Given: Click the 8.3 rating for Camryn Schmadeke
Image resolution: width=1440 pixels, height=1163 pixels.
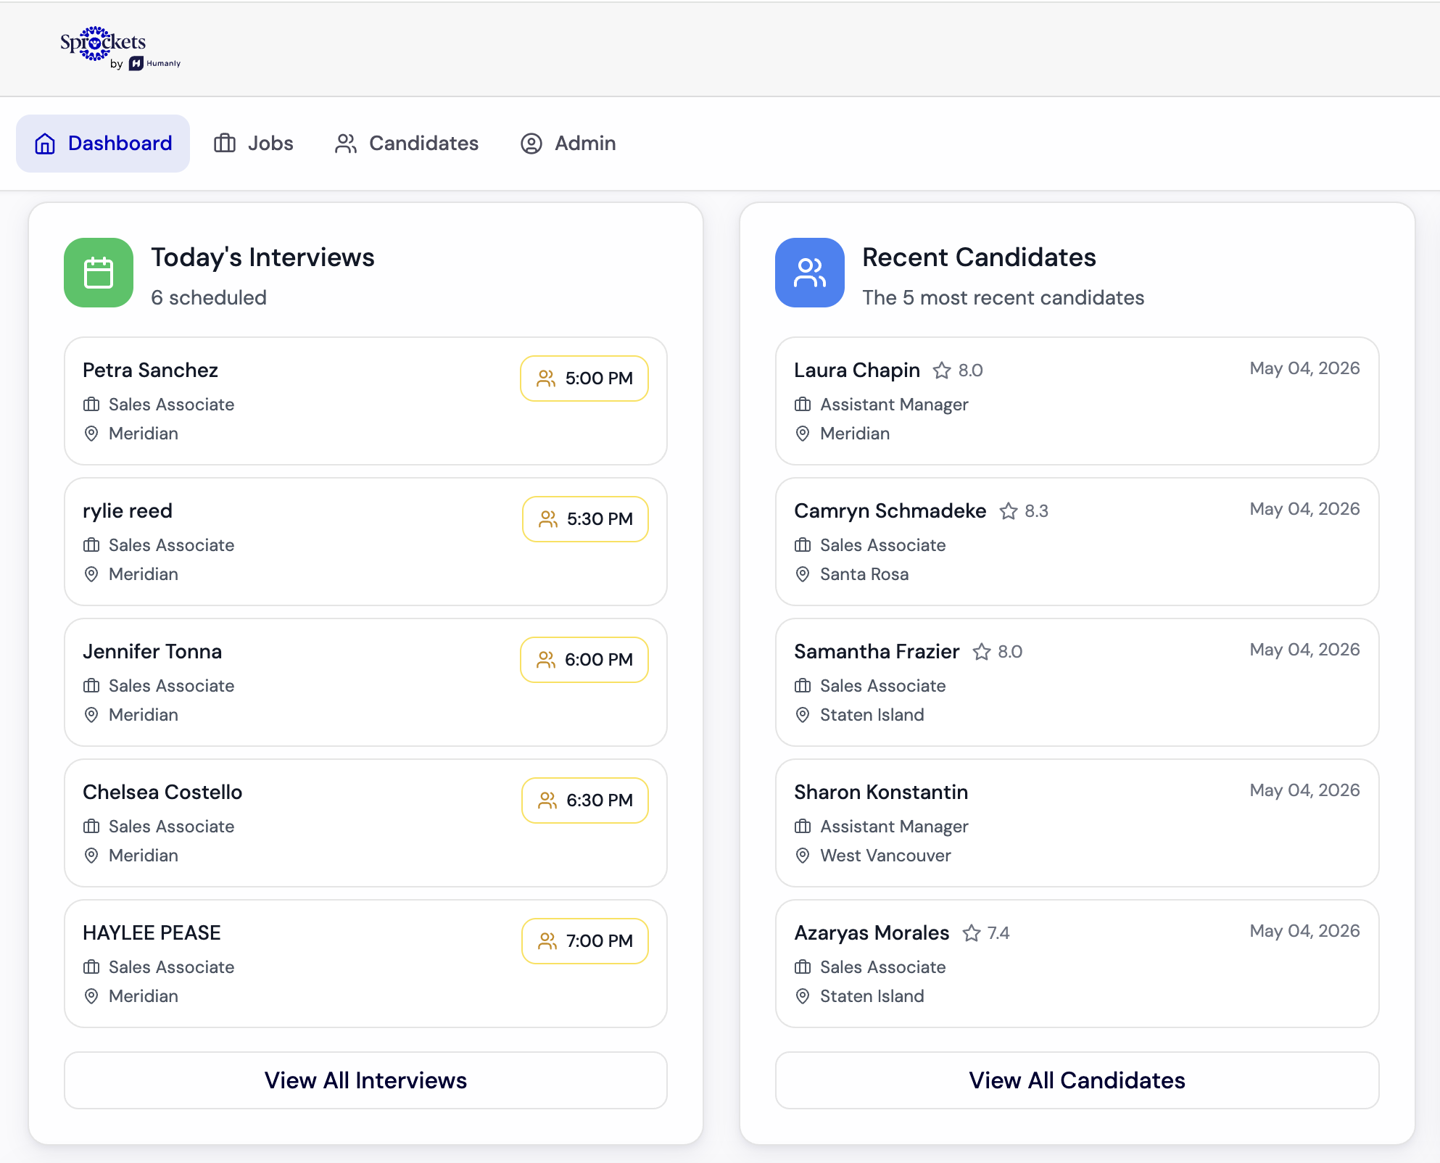Looking at the screenshot, I should 1037,511.
